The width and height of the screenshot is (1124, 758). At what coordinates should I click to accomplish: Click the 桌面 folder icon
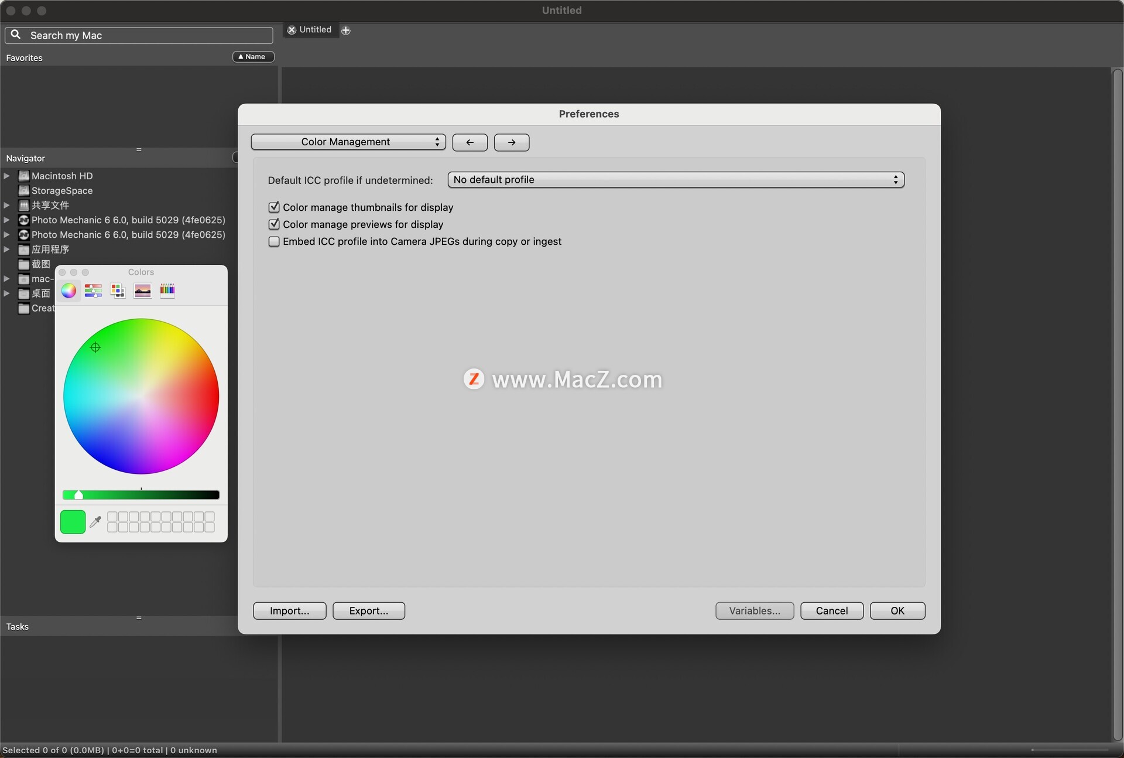24,293
